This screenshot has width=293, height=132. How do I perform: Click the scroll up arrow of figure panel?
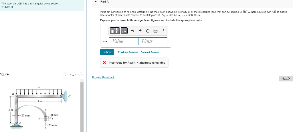(82, 81)
